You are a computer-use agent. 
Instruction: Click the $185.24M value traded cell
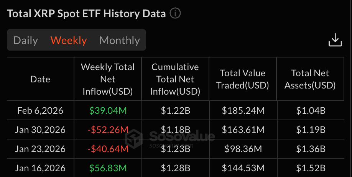pos(243,111)
